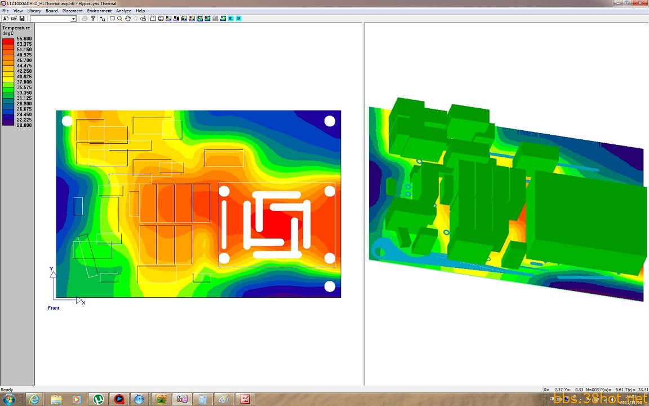Image resolution: width=649 pixels, height=406 pixels.
Task: Open the PADS application on taskbar
Action: [x=161, y=399]
